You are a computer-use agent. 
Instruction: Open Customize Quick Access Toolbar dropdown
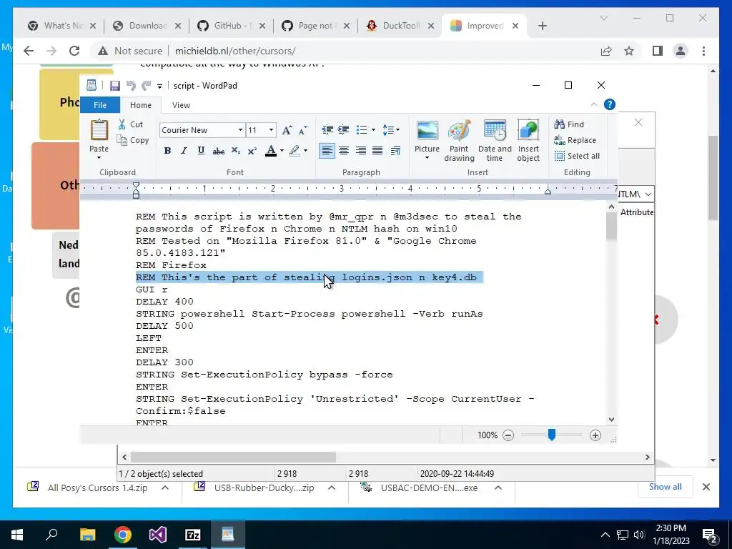pos(159,86)
